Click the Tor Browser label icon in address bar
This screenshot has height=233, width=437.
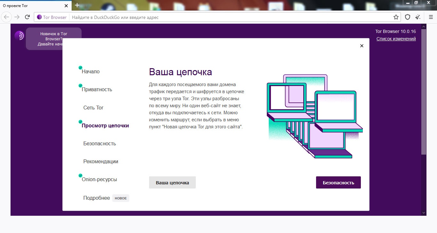[x=39, y=17]
